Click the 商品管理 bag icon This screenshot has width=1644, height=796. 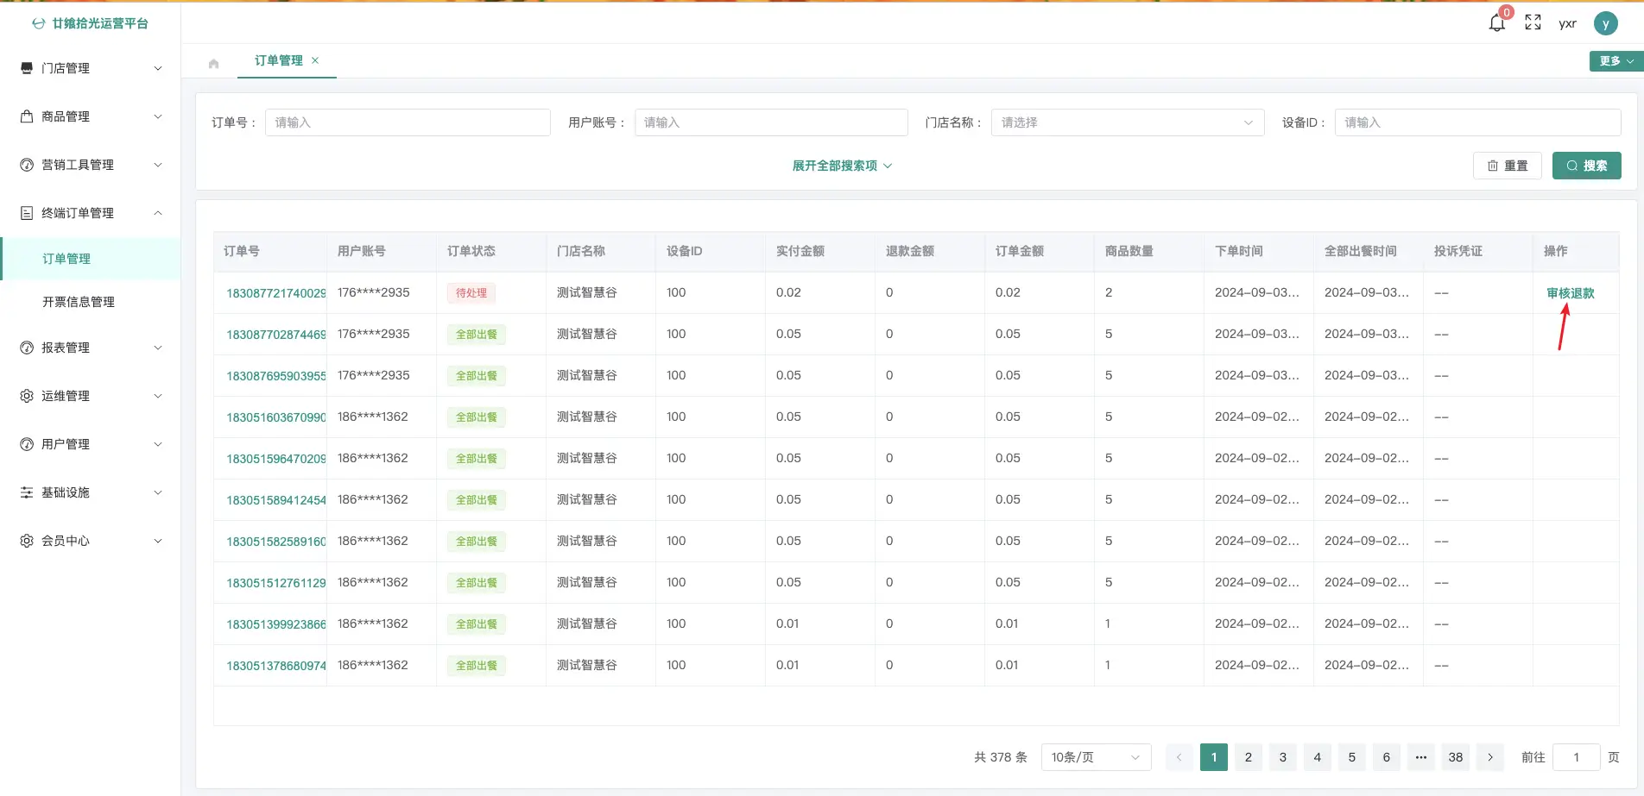click(27, 116)
